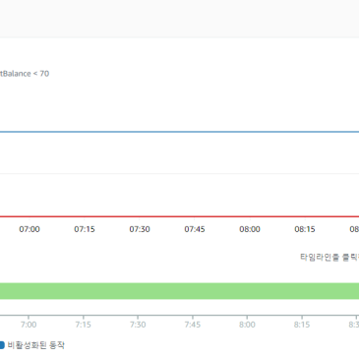Select the 07:30 graph axis label
The height and width of the screenshot is (359, 359).
140,229
